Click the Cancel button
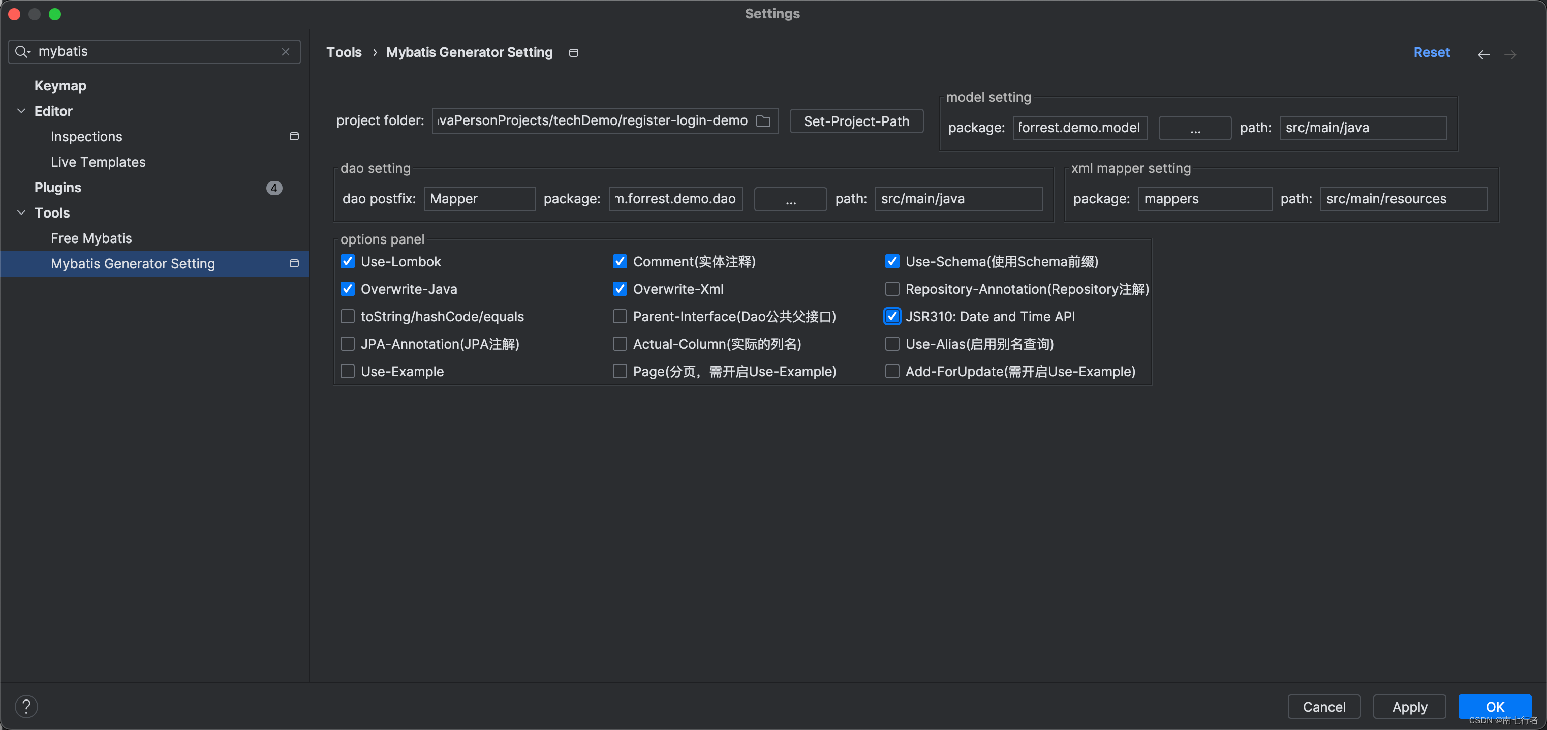 (1323, 707)
